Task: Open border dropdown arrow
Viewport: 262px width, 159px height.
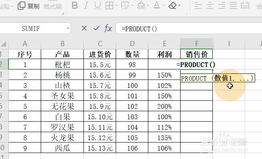Action: pyautogui.click(x=116, y=6)
